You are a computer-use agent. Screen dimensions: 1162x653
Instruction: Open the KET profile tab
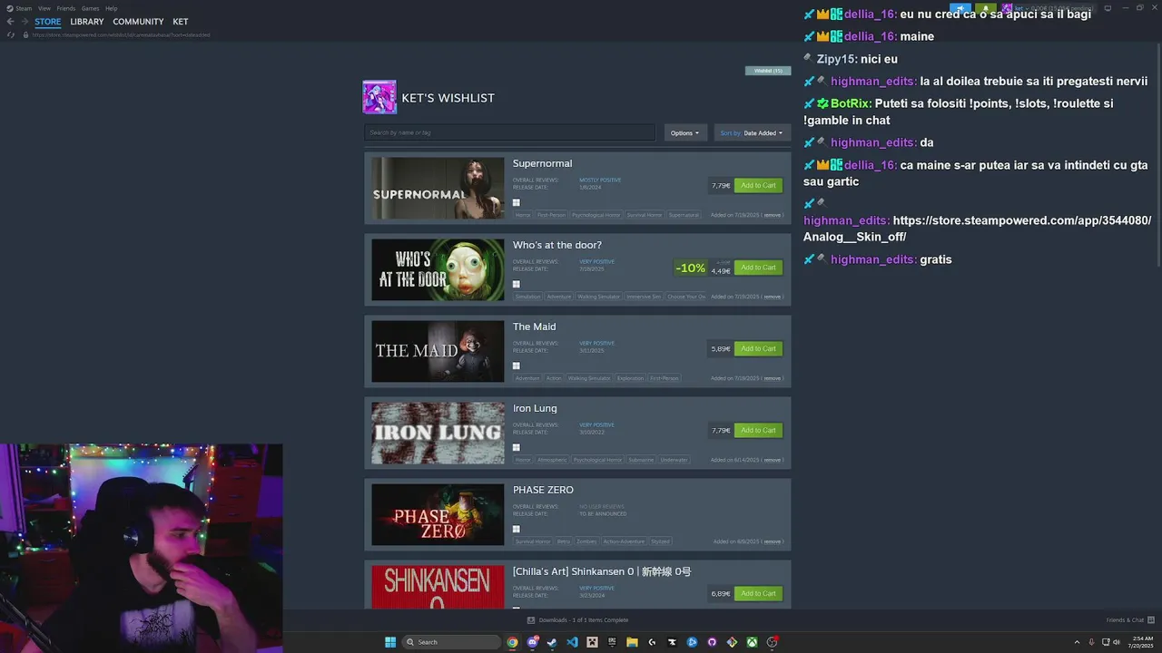pos(181,22)
